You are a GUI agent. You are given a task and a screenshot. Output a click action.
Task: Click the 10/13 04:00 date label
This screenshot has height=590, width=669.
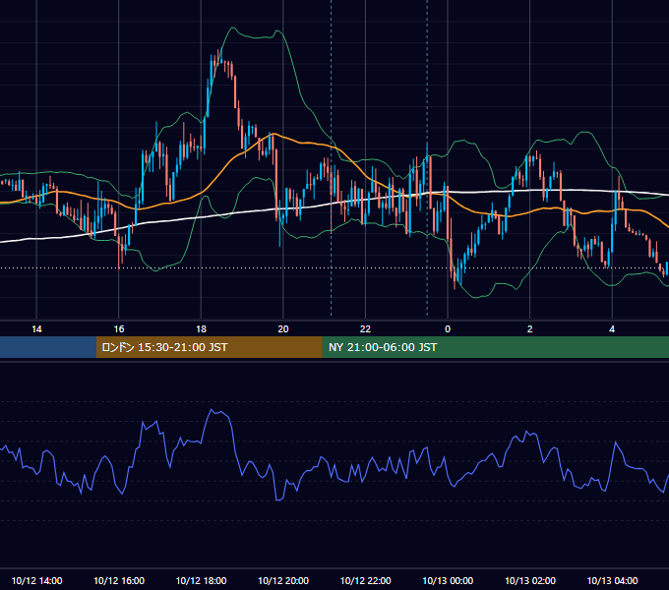(612, 580)
